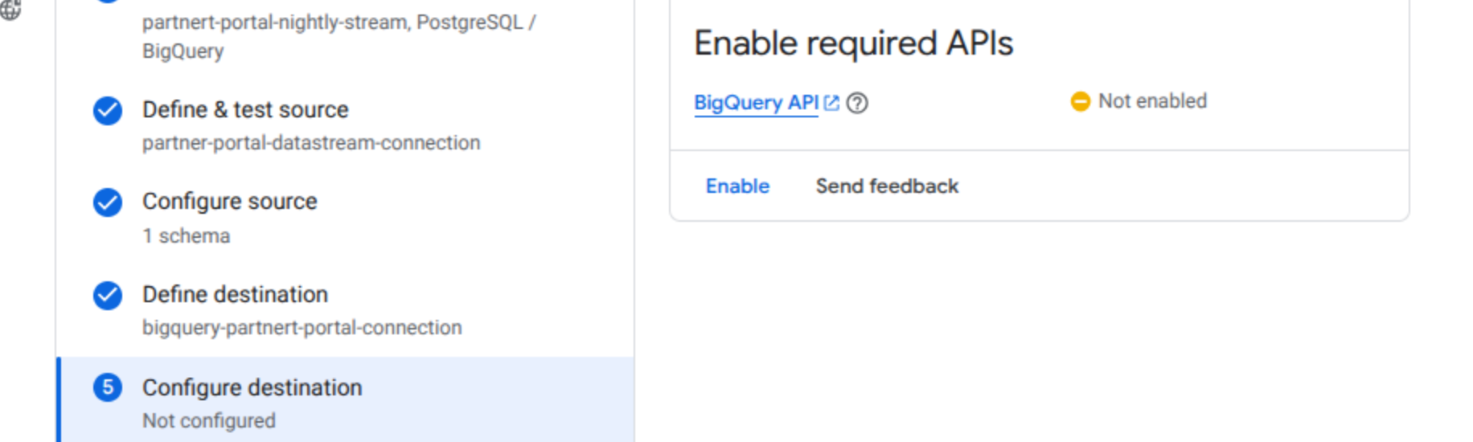Open the BigQuery API external link icon

tap(831, 103)
